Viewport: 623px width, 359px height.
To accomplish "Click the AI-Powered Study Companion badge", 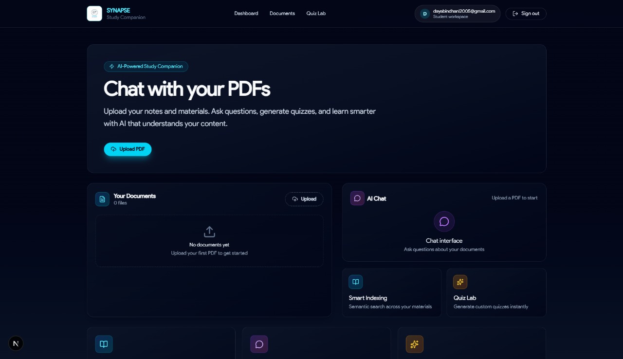I will pyautogui.click(x=146, y=66).
